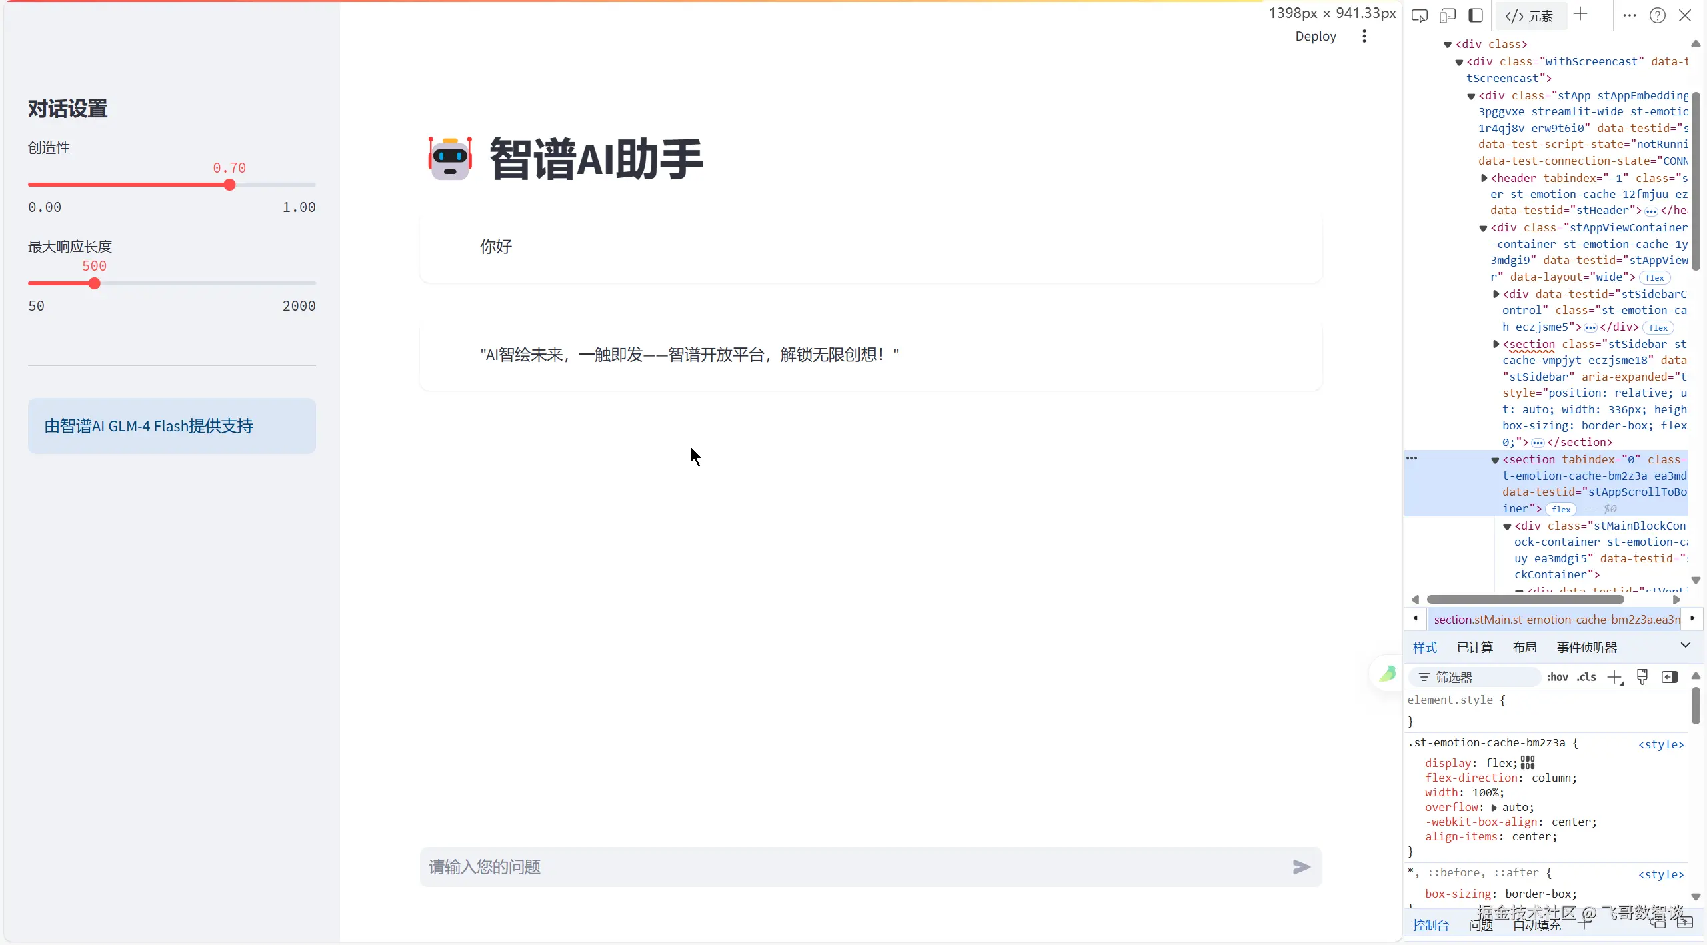The image size is (1707, 945).
Task: Add new style rule plus icon
Action: (x=1614, y=677)
